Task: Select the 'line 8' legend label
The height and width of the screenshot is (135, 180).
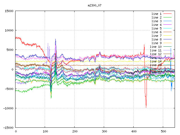Action: tap(156, 39)
